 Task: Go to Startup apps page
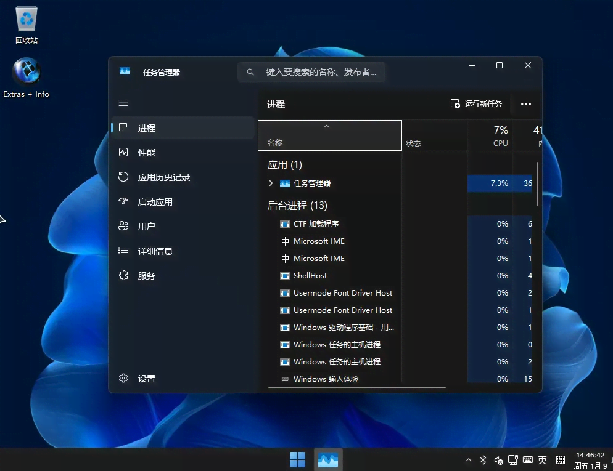point(155,202)
